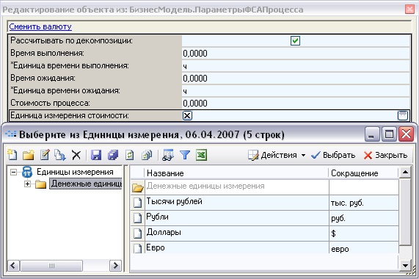Screen dimensions: 419x279
Task: Open the Действия dropdown menu
Action: (x=277, y=155)
